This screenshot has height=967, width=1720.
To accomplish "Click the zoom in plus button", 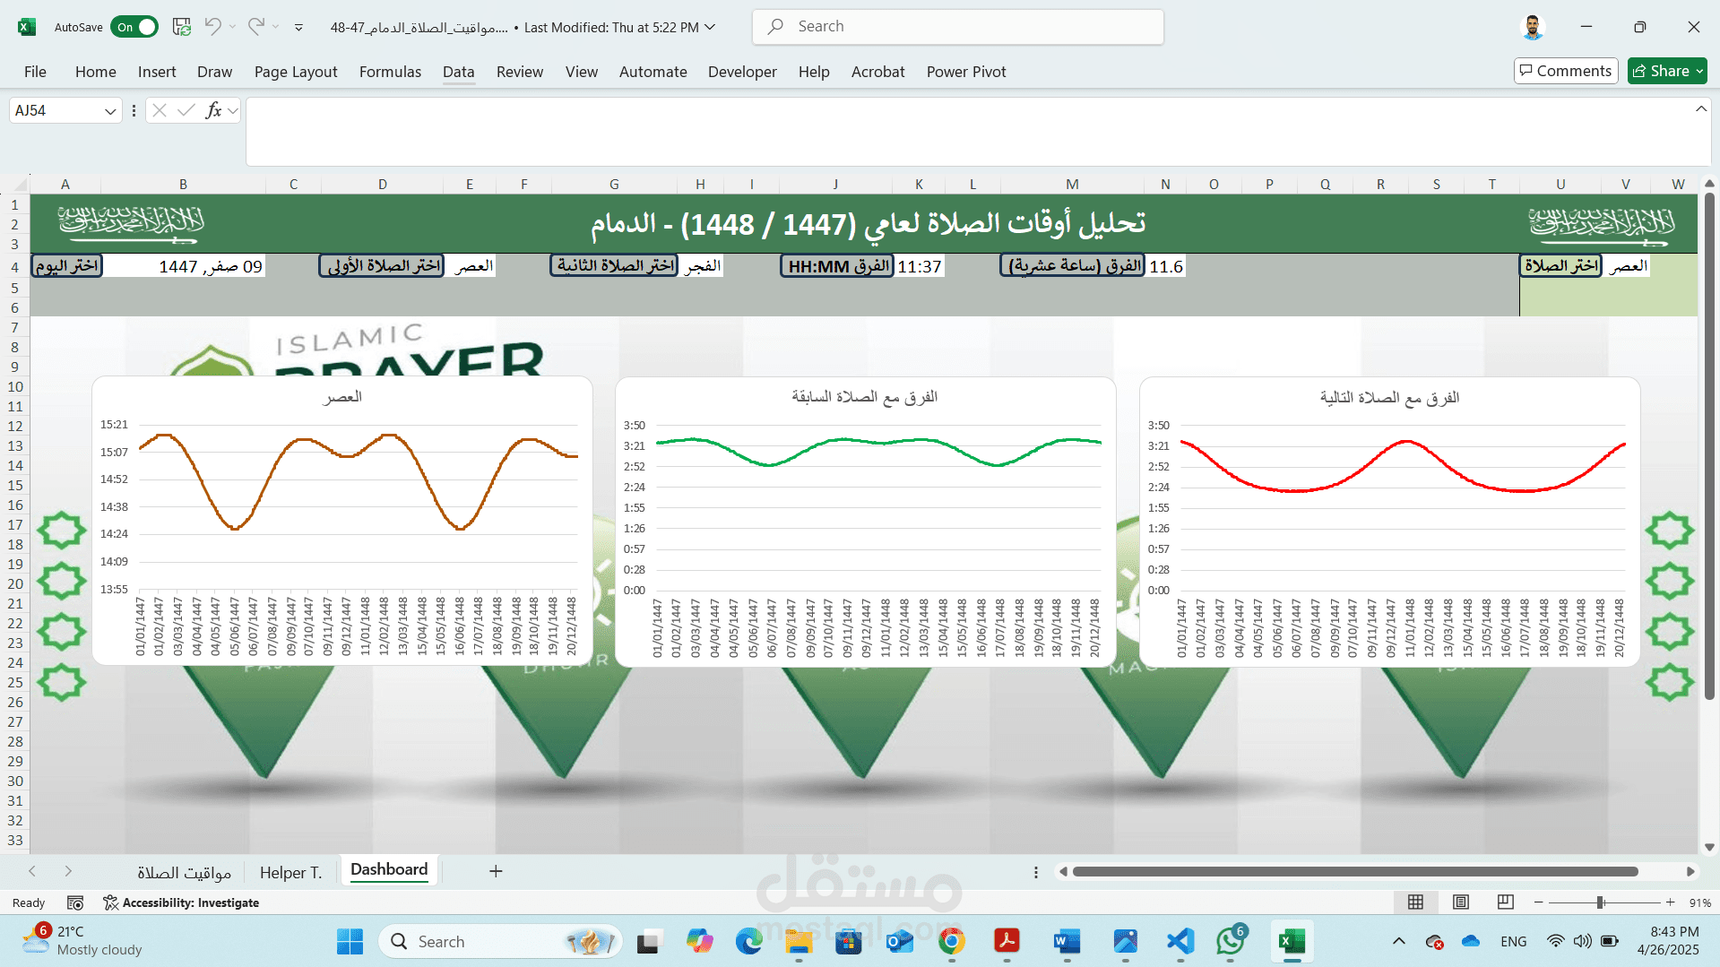I will [x=1671, y=902].
